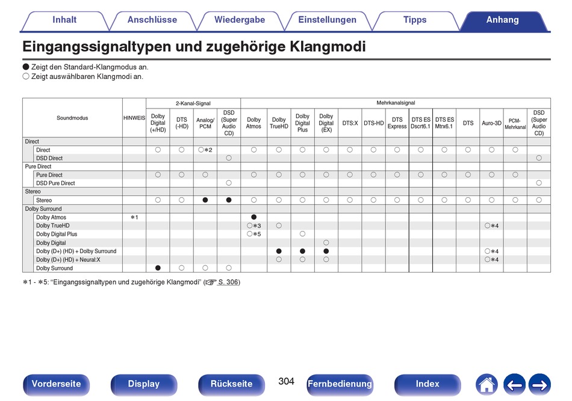The image size is (572, 401).
Task: Click the PCM-Mehrkanal column header
Action: click(515, 123)
